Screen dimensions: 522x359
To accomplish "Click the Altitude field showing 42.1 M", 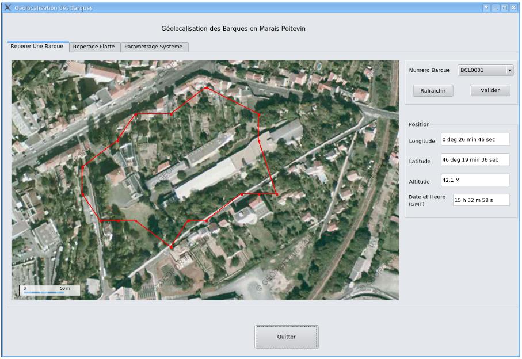I will point(475,180).
